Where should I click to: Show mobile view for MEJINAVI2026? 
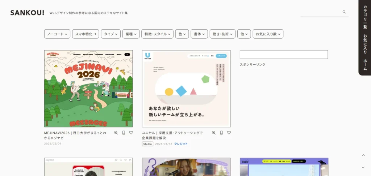(124, 133)
